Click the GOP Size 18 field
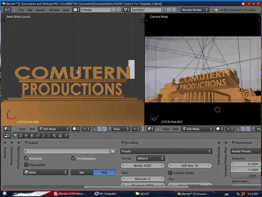The height and width of the screenshot is (197, 262). pos(190,165)
